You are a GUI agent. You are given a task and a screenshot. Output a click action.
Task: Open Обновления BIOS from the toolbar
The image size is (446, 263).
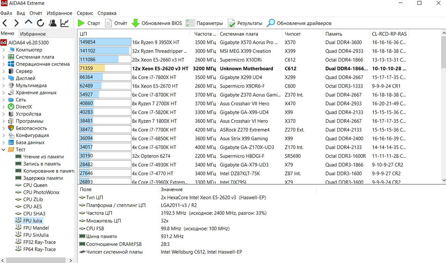point(157,23)
